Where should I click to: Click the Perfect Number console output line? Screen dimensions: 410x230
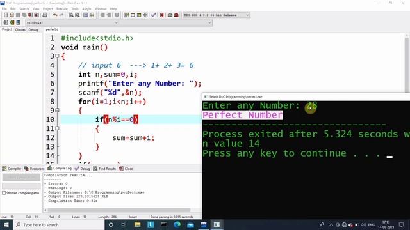242,115
